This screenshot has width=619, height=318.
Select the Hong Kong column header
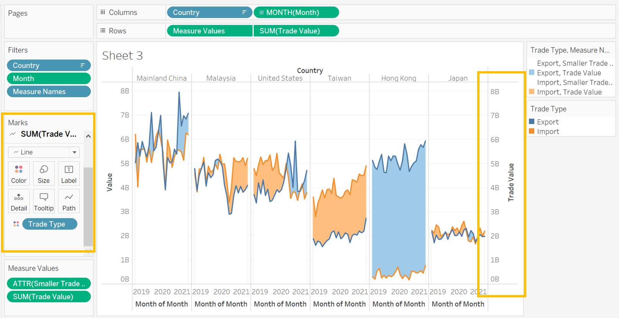tap(399, 78)
